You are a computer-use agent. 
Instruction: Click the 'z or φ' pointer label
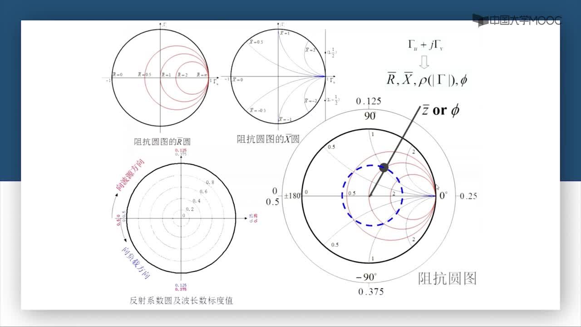(441, 110)
